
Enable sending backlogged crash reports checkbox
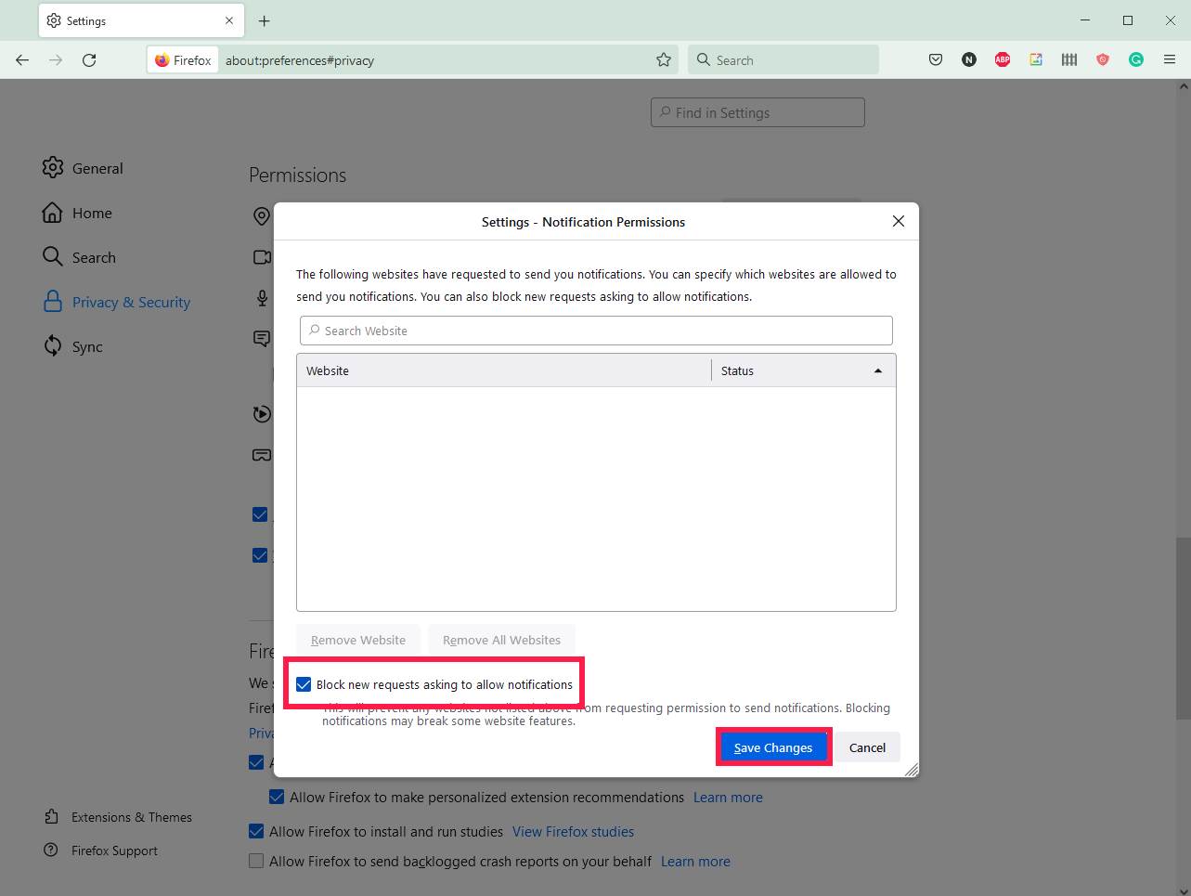click(x=256, y=861)
